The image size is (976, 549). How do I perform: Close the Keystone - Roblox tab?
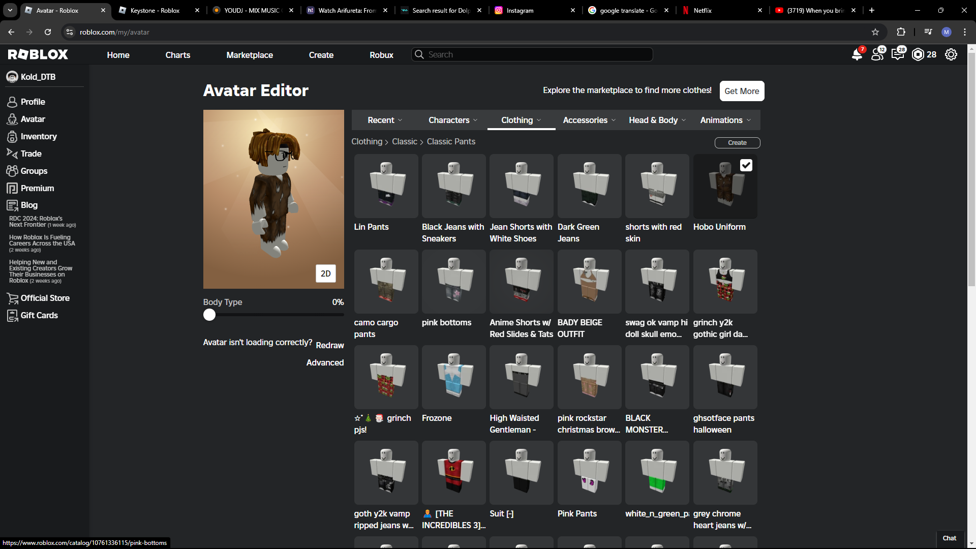click(197, 10)
